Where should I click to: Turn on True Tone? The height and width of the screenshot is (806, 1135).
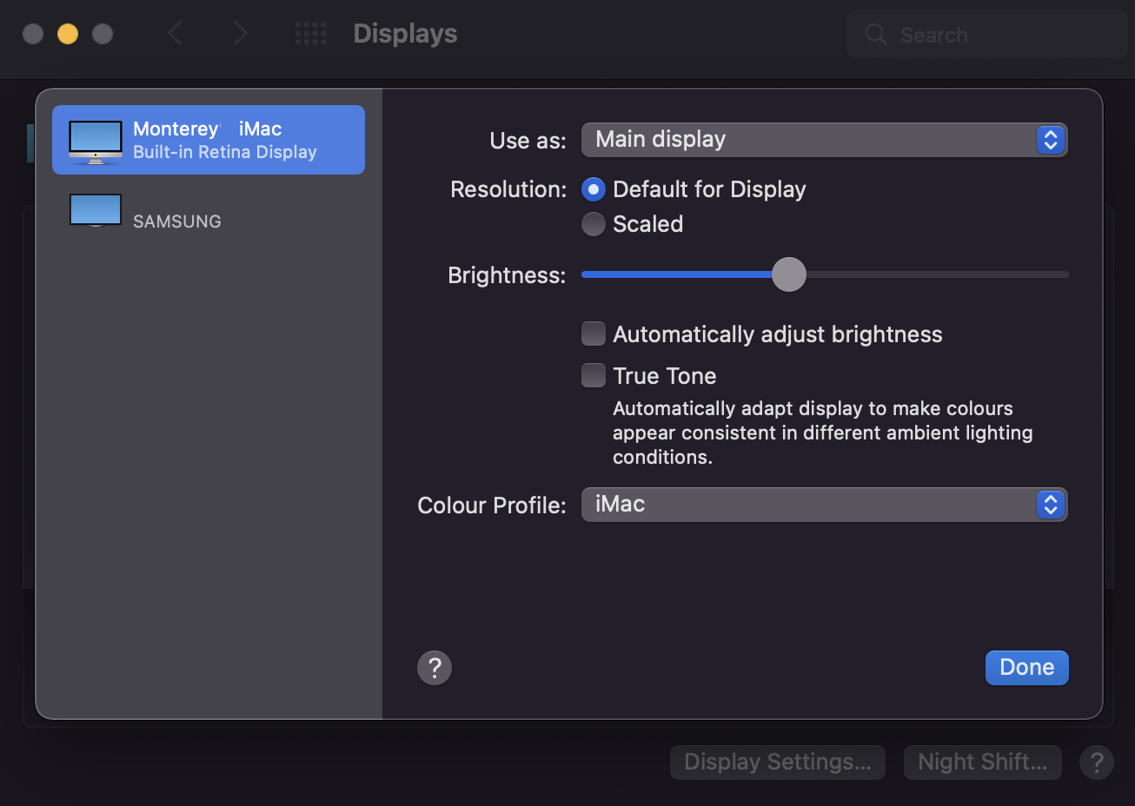pyautogui.click(x=594, y=375)
